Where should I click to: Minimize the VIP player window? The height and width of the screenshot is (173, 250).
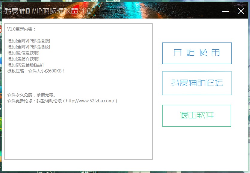226,11
